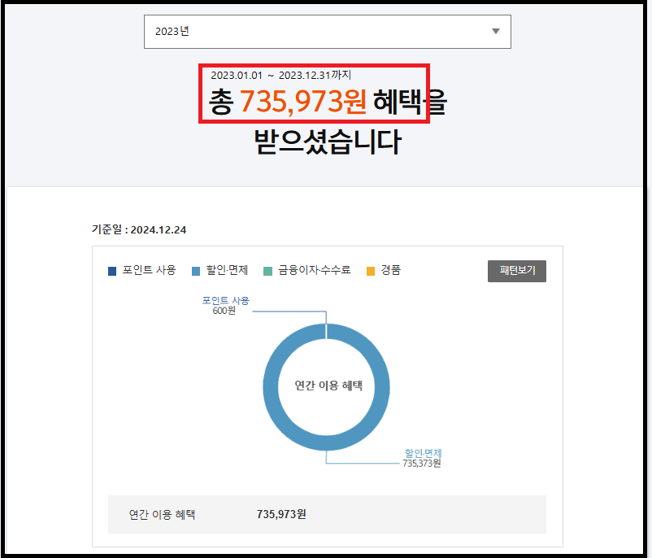The height and width of the screenshot is (558, 652).
Task: Select the 포인트 사용 600원 chart callout
Action: click(x=226, y=305)
